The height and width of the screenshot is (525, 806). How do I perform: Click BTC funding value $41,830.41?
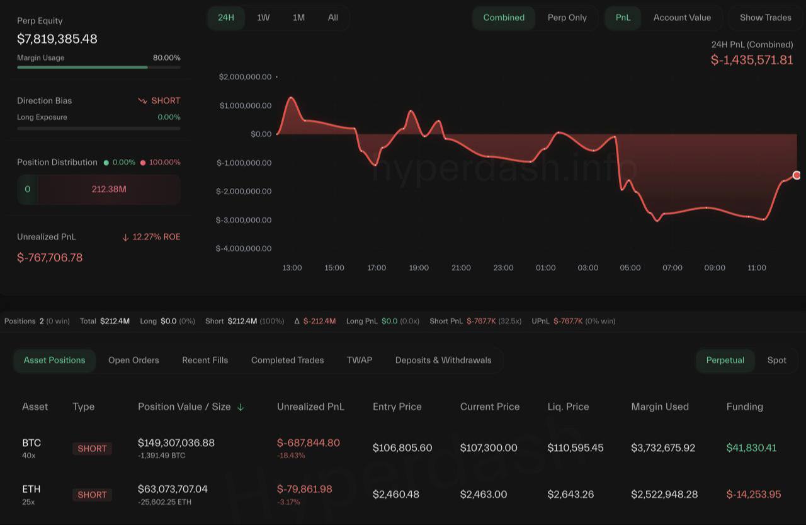tap(751, 448)
